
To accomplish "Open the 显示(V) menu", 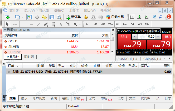I will (x=30, y=11).
